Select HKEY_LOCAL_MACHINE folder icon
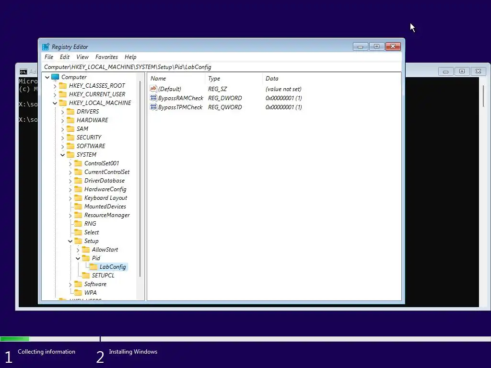Screen dimensions: 491x368 pos(63,103)
